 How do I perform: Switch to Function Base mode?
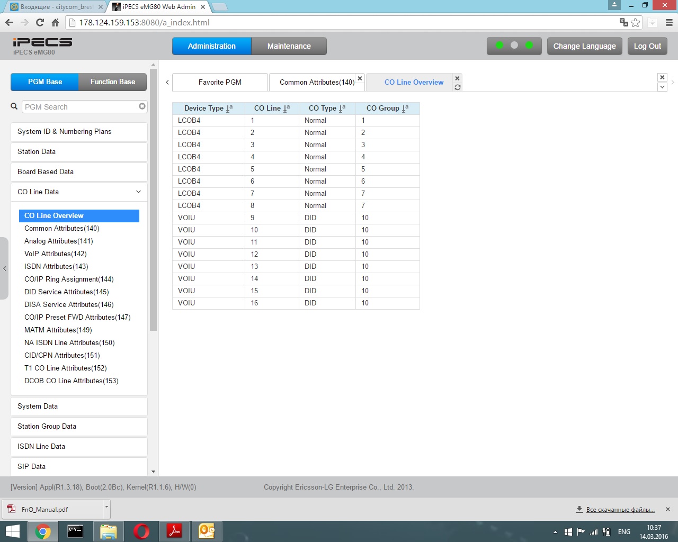112,82
